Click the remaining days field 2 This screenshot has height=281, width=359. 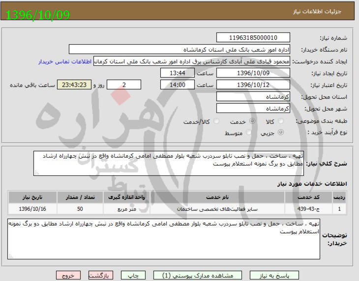click(124, 85)
